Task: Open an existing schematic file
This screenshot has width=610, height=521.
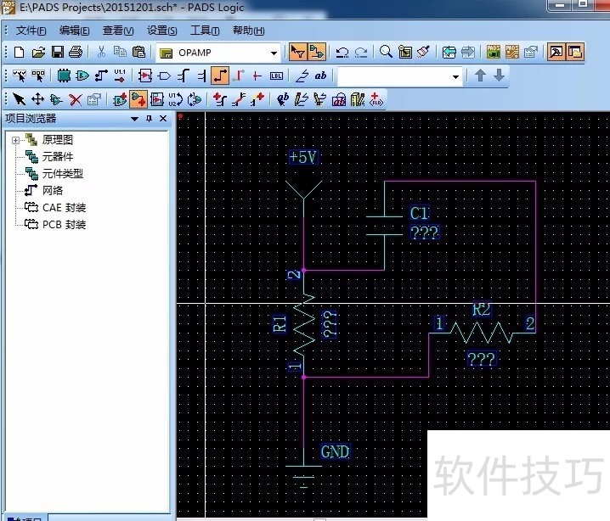Action: click(x=38, y=52)
